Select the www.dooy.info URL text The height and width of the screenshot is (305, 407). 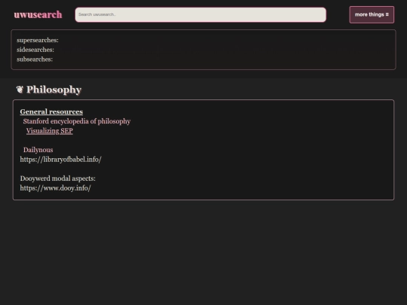coord(56,188)
